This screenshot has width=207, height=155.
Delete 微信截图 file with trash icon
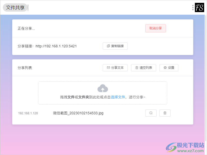[x=165, y=113]
